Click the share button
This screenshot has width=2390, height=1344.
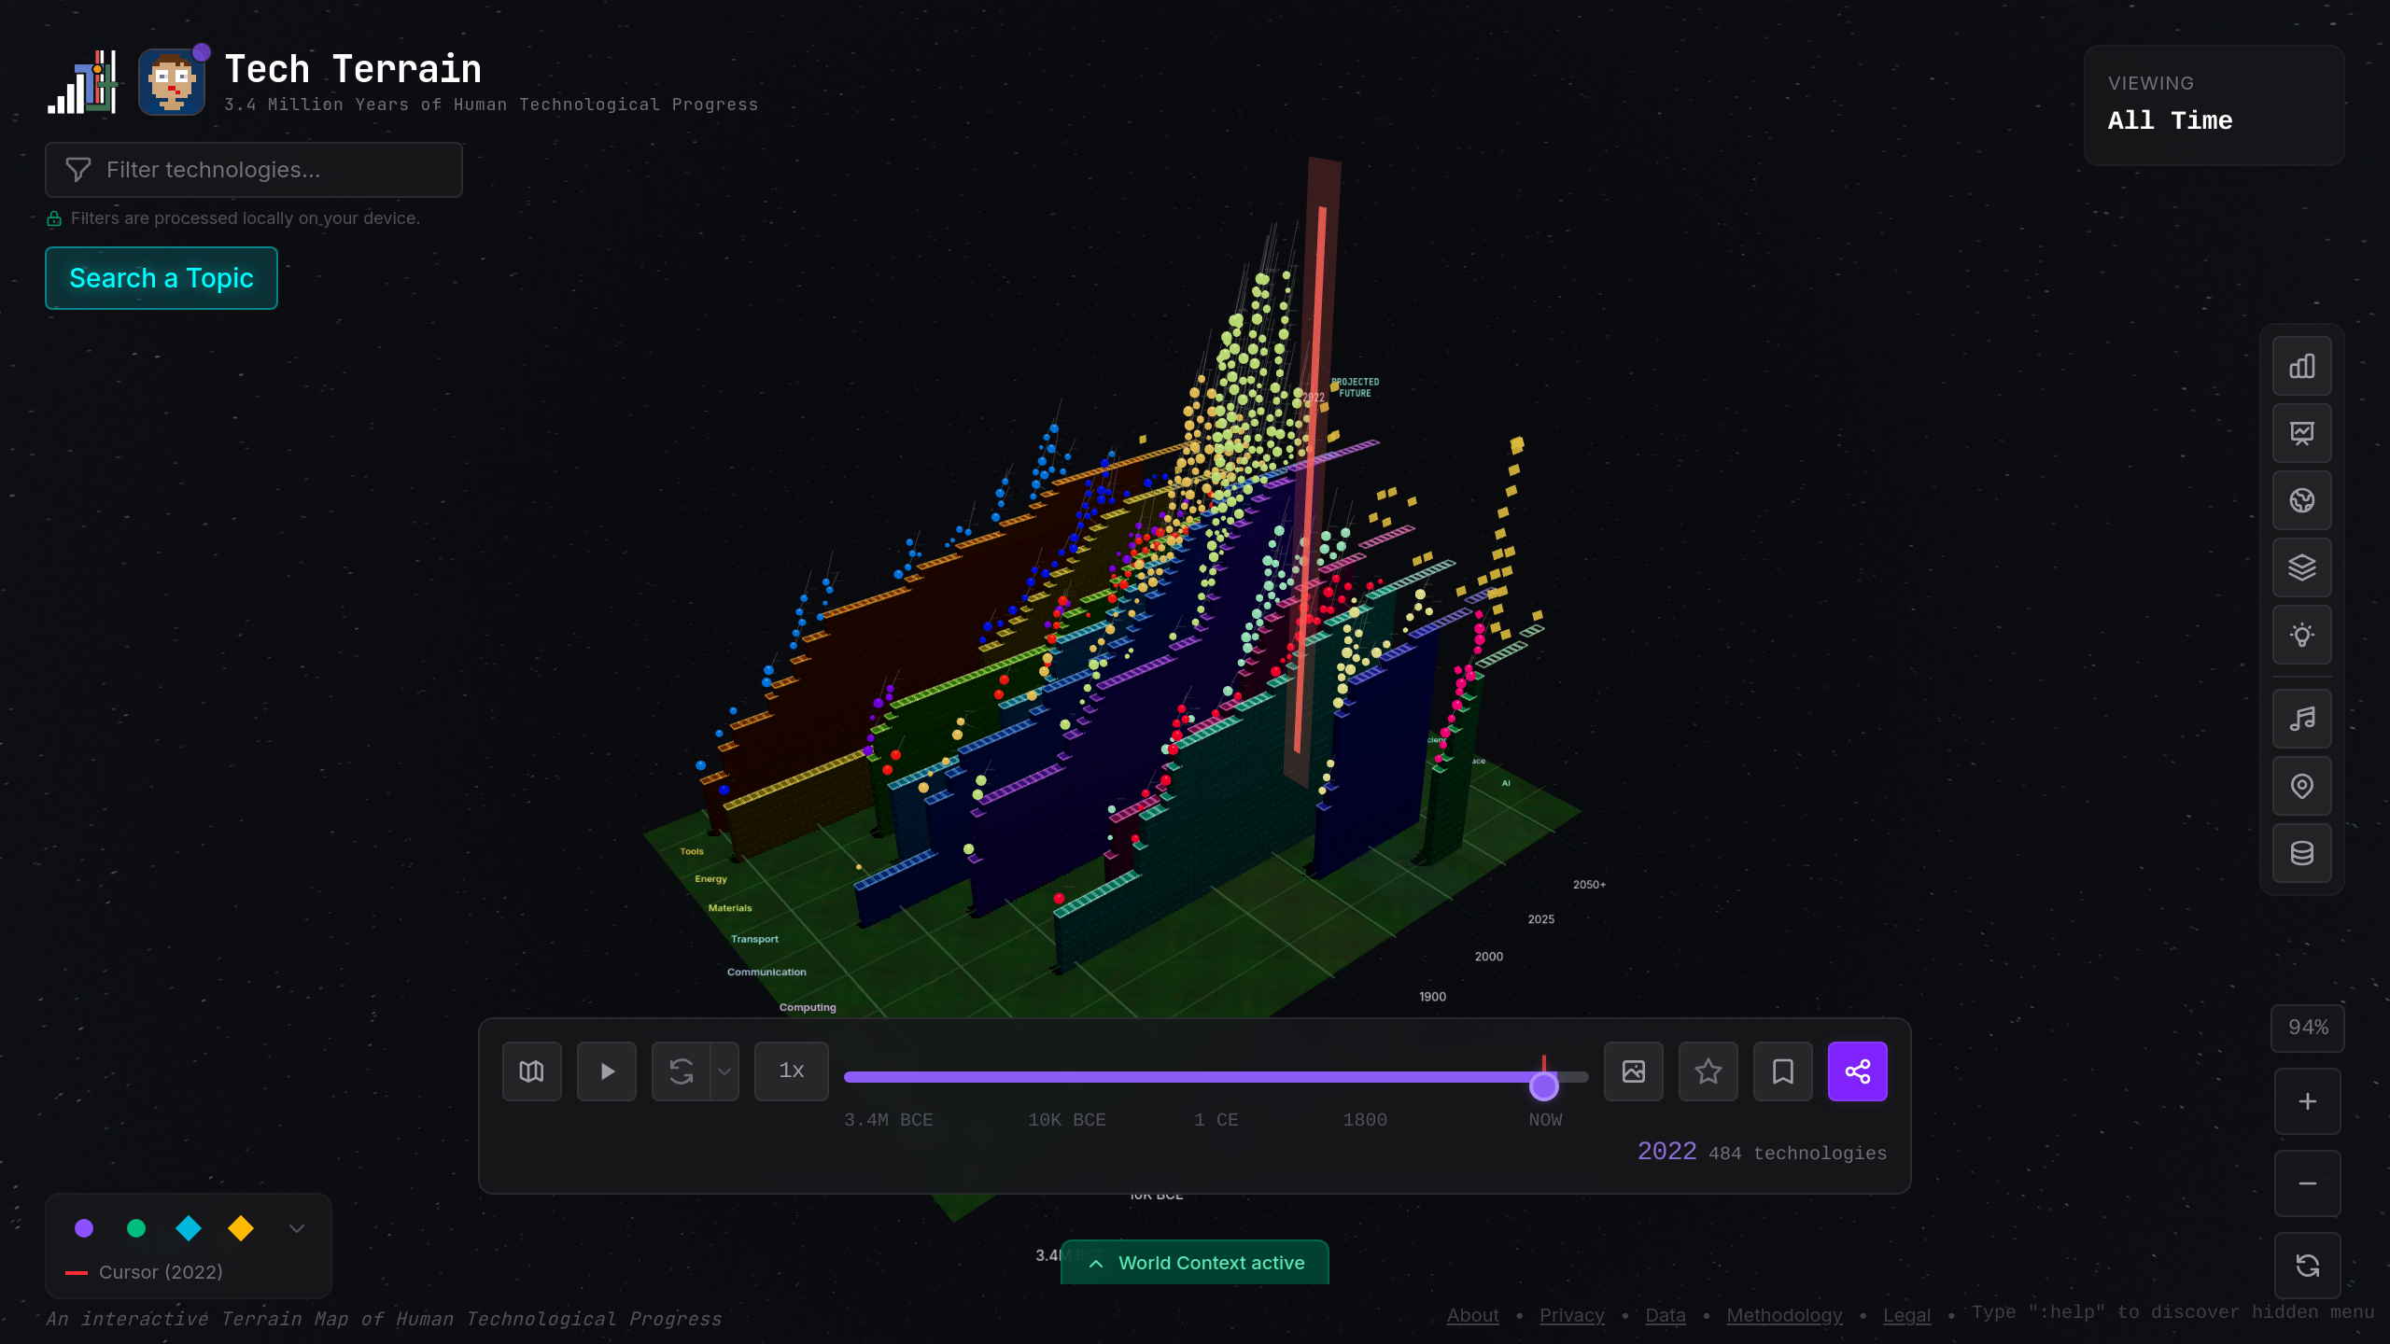tap(1856, 1071)
